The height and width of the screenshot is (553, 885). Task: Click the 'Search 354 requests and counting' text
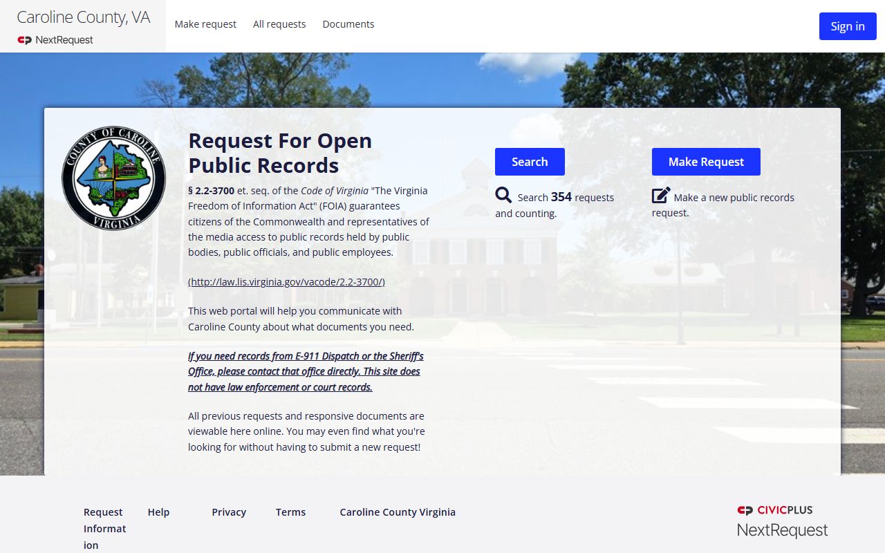[555, 205]
